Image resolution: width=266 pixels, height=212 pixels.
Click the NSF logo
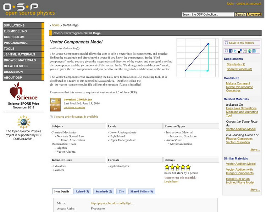tap(23, 122)
